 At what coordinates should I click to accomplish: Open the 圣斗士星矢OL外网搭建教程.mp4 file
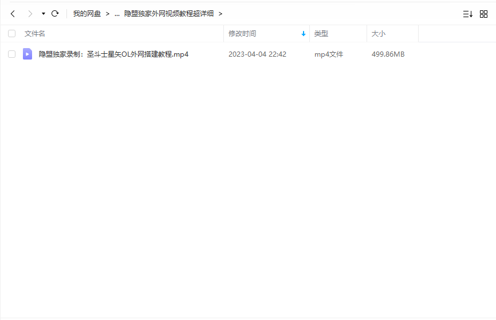113,54
